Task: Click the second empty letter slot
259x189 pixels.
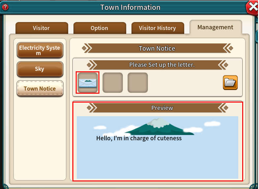Action: click(113, 83)
